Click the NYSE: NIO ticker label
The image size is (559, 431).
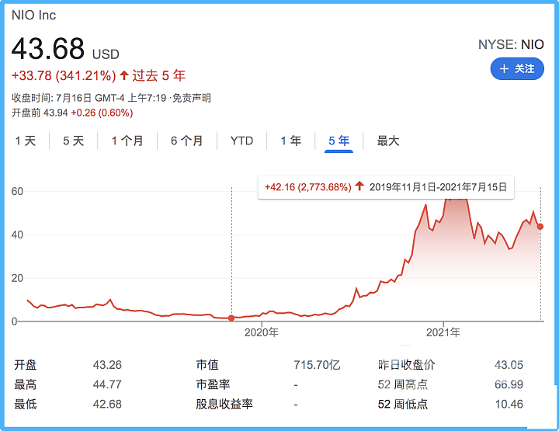[x=511, y=44]
